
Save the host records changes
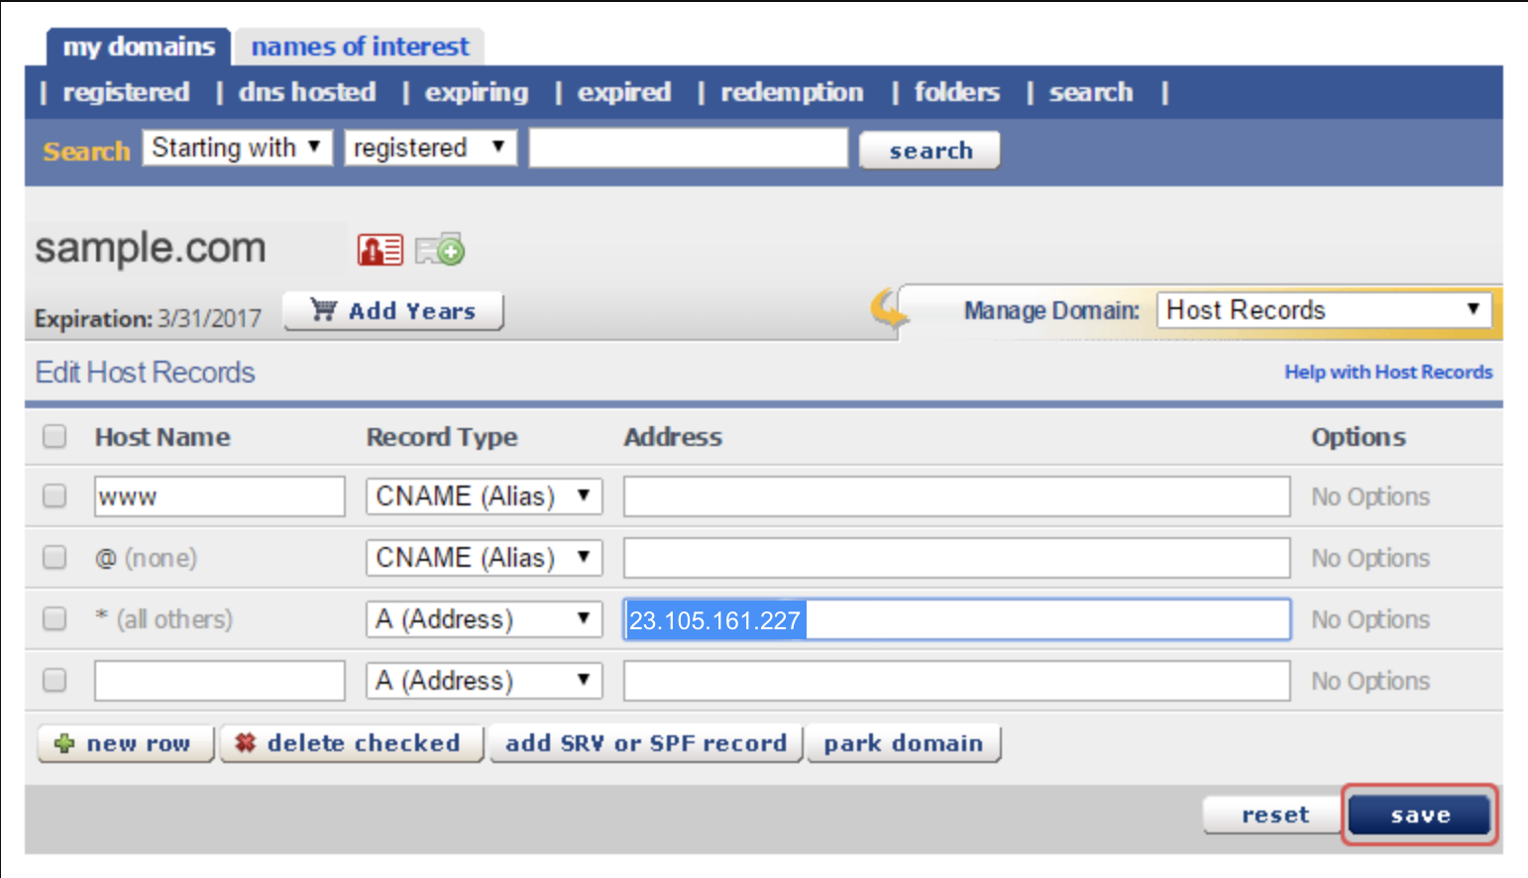pyautogui.click(x=1419, y=816)
